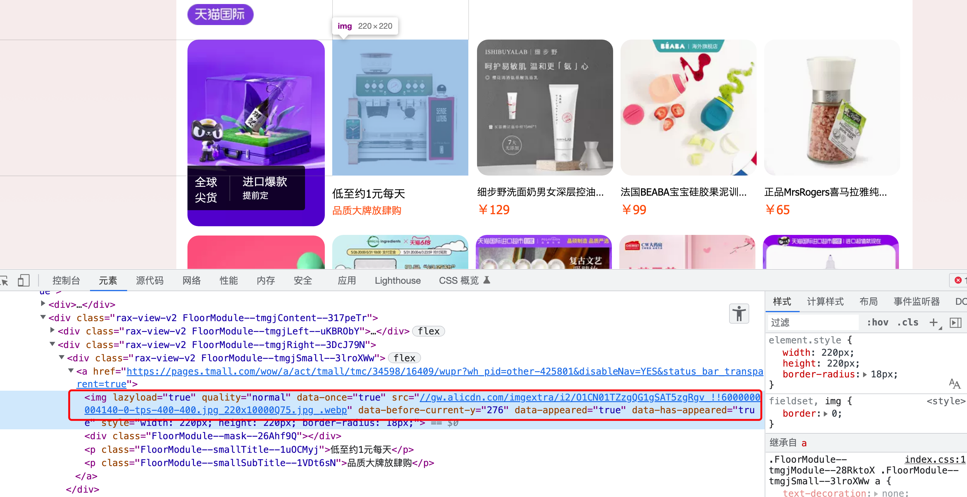Open the 复古文艺 banner thumbnail
967x497 pixels.
[x=544, y=252]
